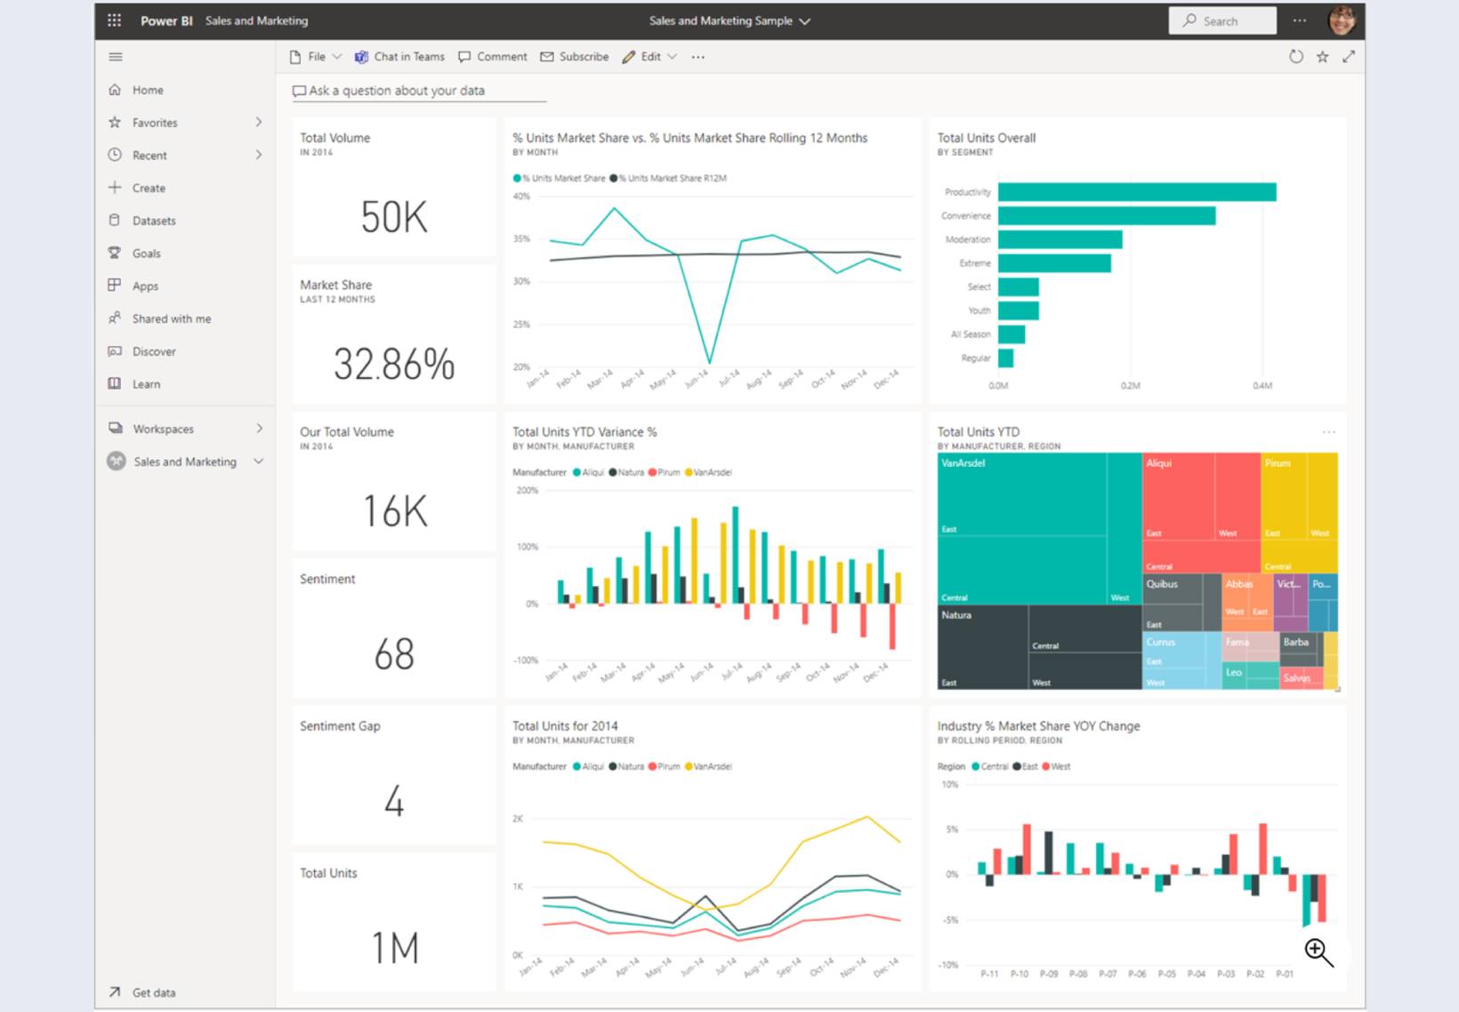1459x1012 pixels.
Task: Click Pirum legend in Total Units for 2014
Action: coord(664,767)
